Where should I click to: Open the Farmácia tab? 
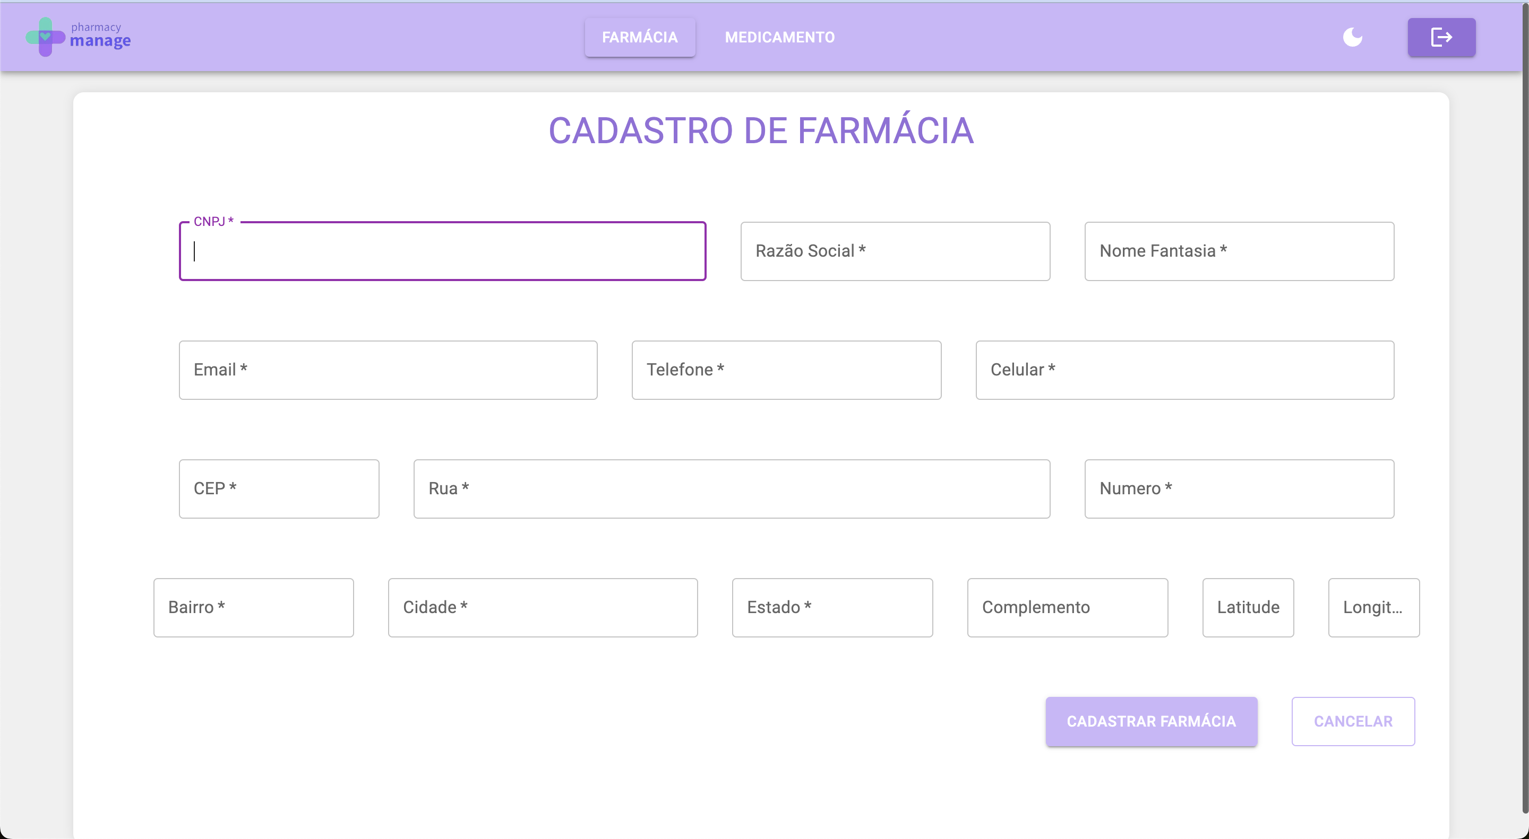[x=639, y=37]
